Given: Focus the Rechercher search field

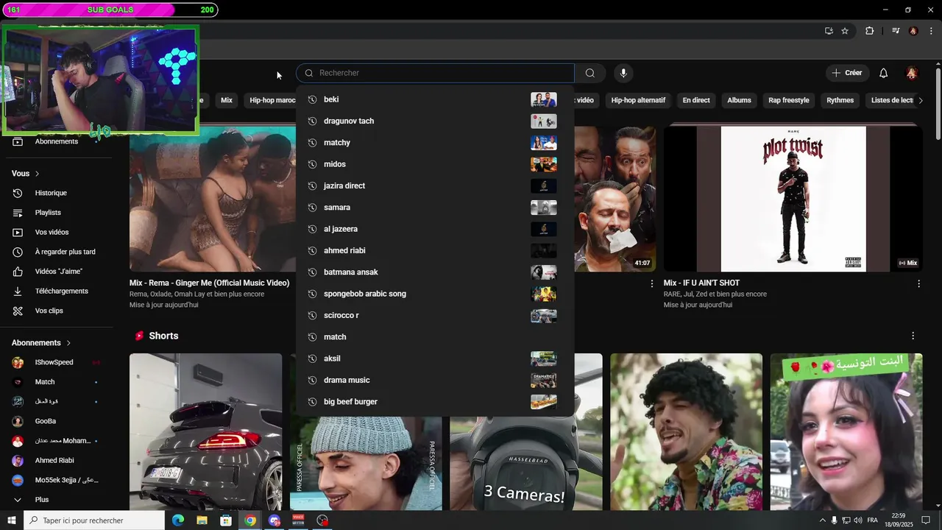Looking at the screenshot, I should [435, 73].
